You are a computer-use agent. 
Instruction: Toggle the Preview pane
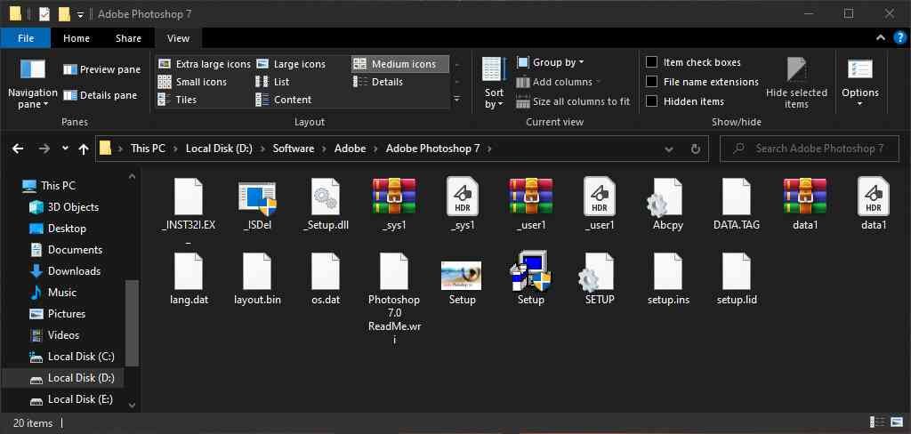pos(101,69)
